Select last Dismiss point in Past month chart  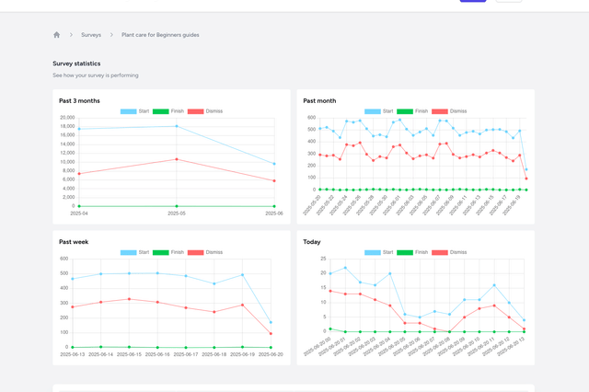point(526,179)
